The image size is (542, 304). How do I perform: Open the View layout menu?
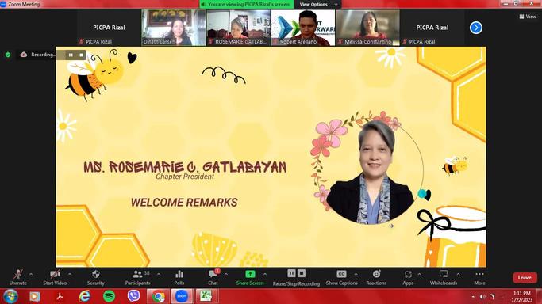528,16
